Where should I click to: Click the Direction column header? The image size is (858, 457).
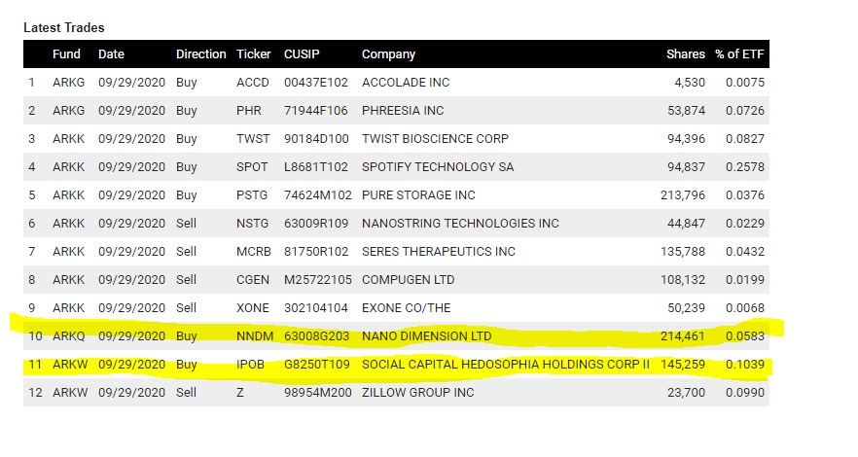click(200, 54)
